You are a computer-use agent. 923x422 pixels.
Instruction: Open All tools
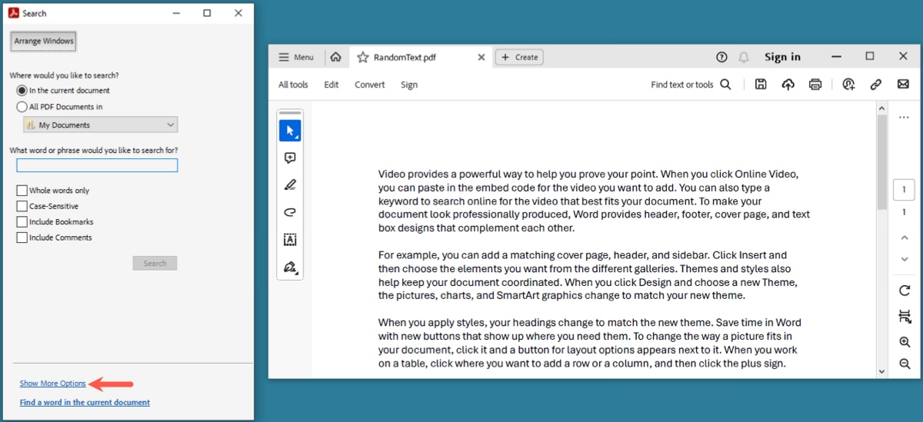[x=293, y=85]
